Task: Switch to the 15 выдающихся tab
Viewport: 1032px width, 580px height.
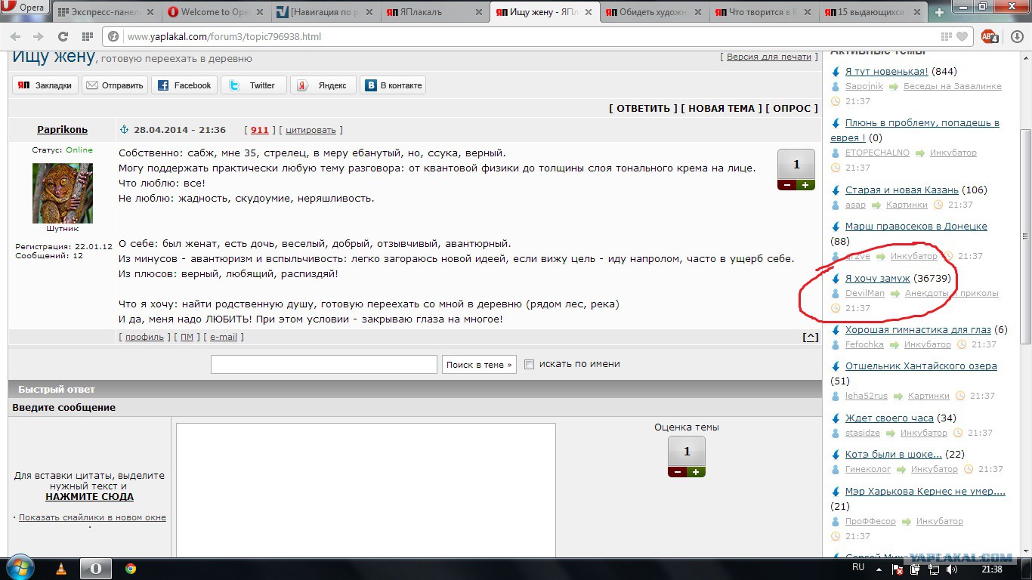Action: [873, 12]
